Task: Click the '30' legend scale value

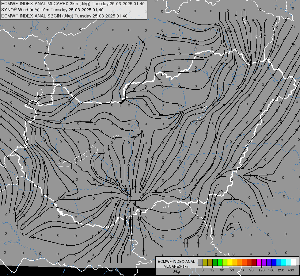Action: point(222,270)
